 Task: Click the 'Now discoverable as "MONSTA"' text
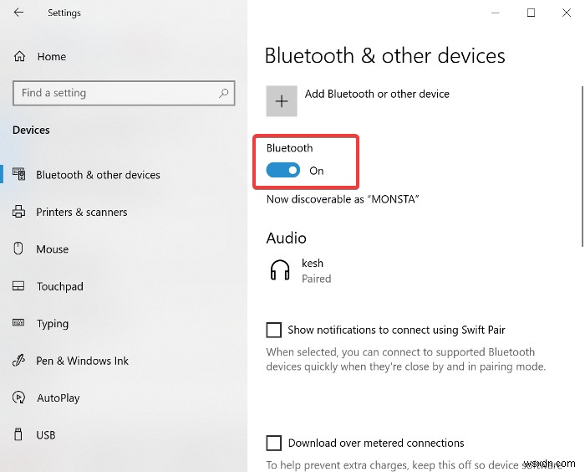pos(343,199)
